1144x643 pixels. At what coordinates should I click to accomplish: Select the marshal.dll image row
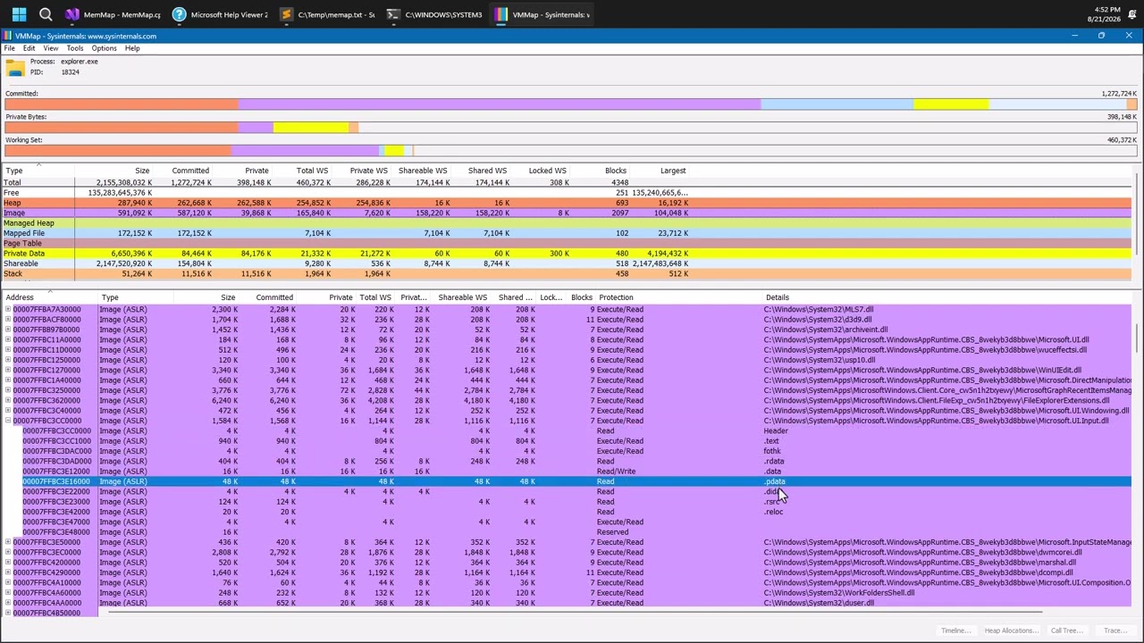[x=568, y=563]
